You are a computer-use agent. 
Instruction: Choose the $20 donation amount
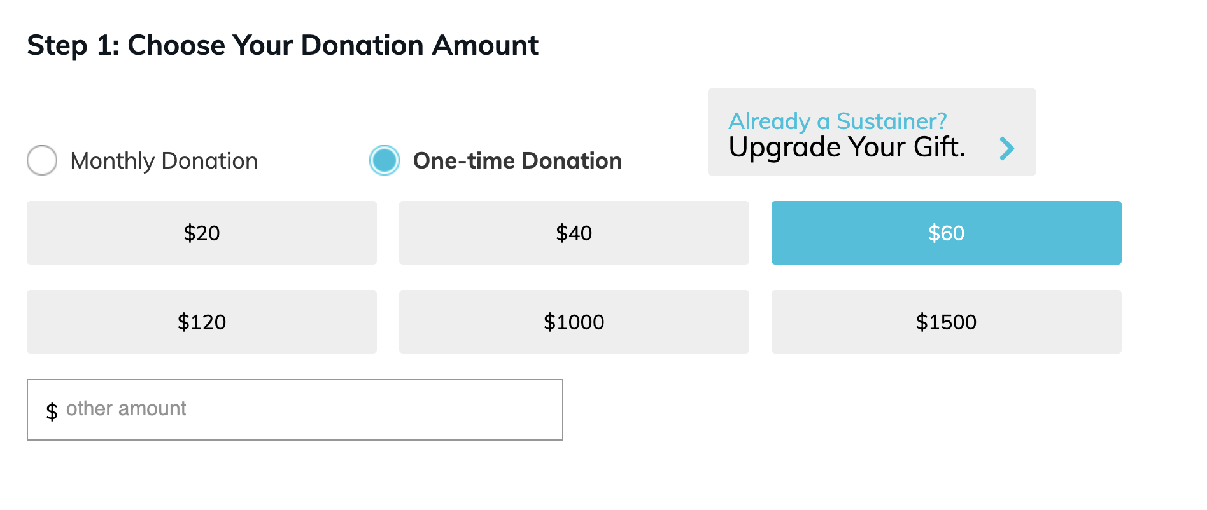pyautogui.click(x=201, y=233)
